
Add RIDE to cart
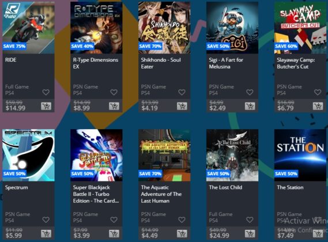coord(46,106)
